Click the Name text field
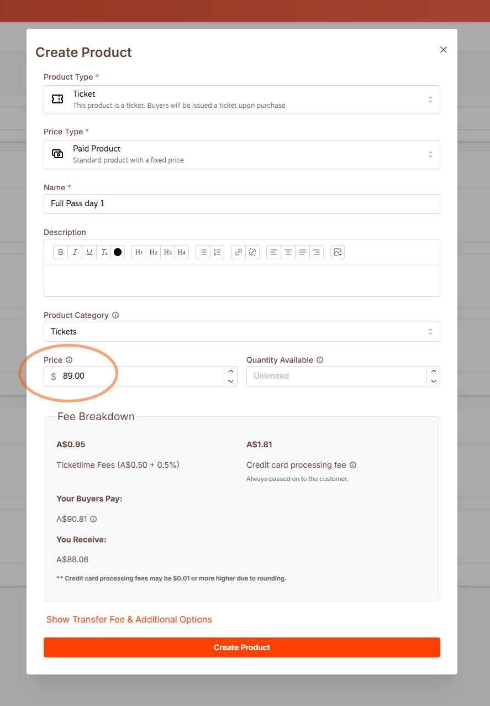This screenshot has height=706, width=490. coord(241,203)
